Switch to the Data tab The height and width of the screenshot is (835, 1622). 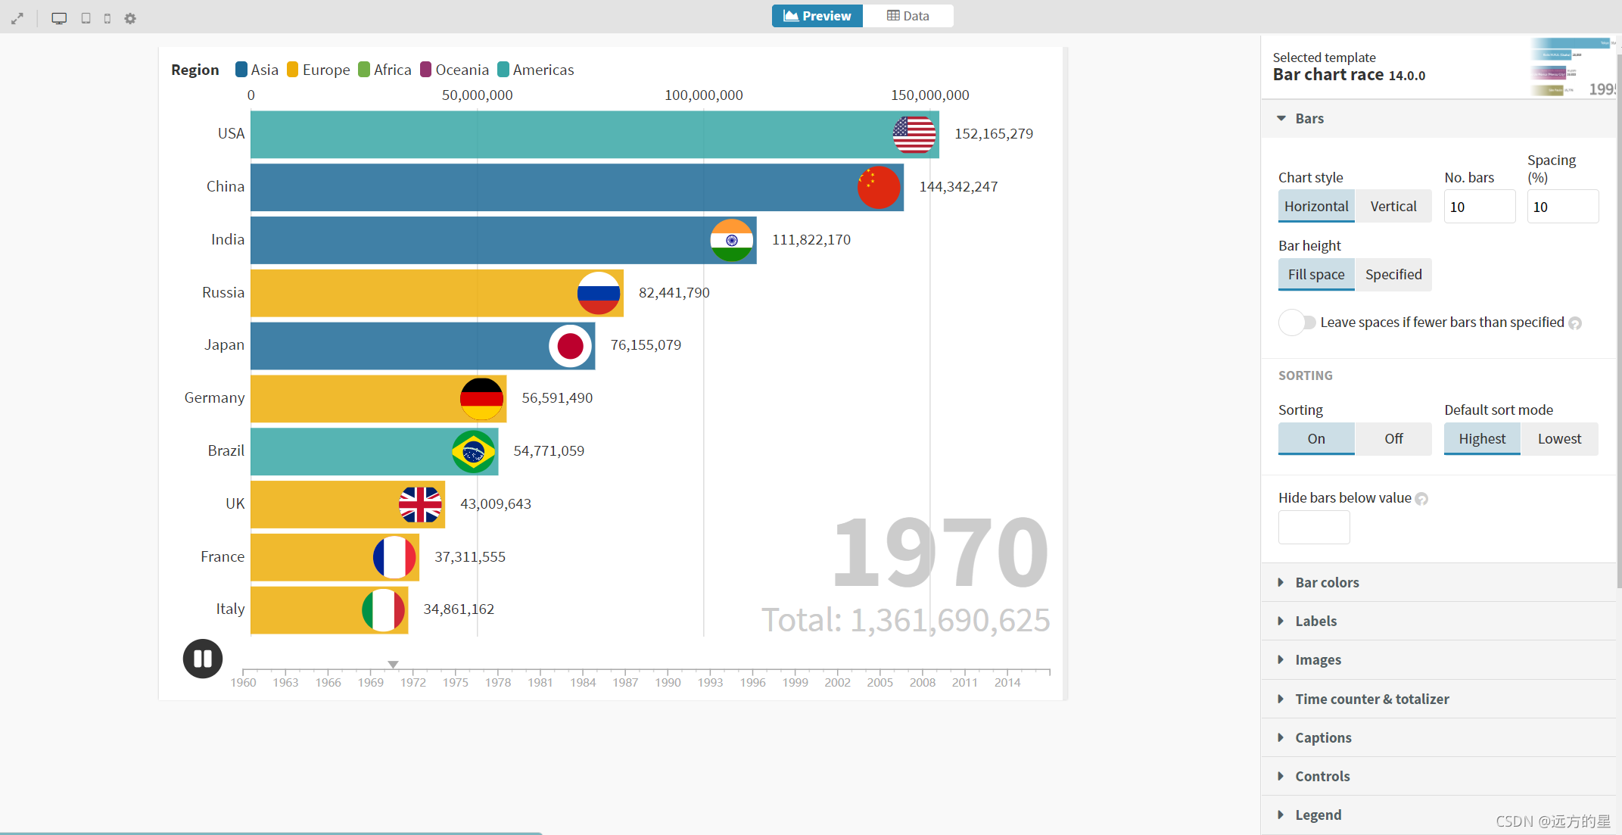coord(908,16)
